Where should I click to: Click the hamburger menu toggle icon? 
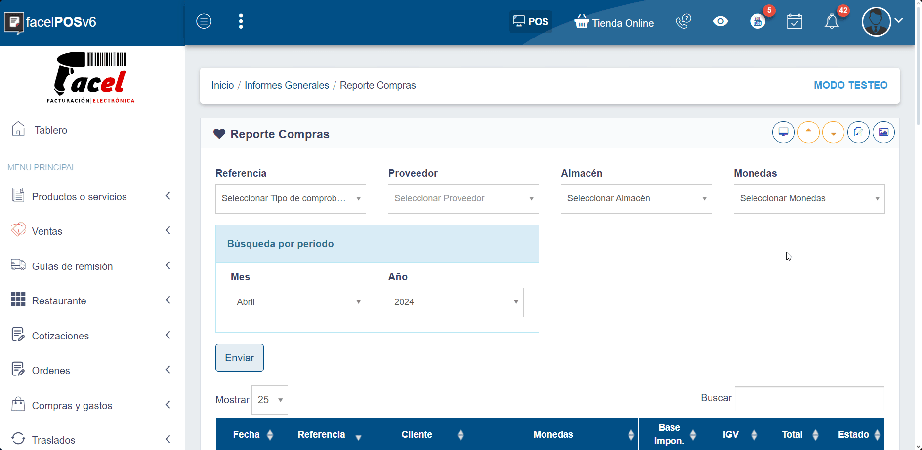click(x=204, y=21)
